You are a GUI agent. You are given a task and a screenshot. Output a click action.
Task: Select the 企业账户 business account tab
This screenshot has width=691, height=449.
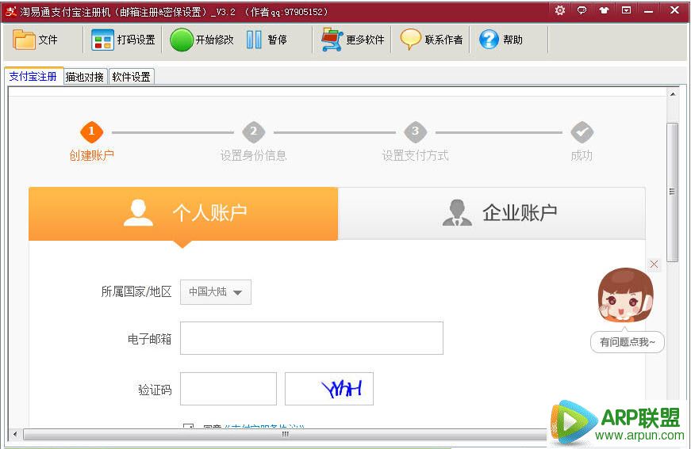point(492,214)
